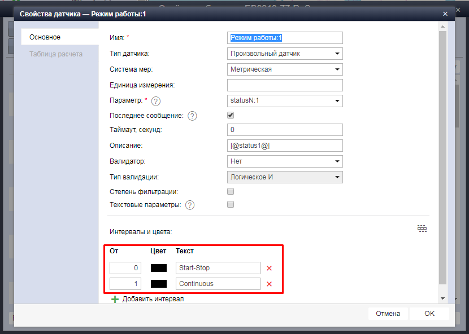Click the green plus Добавить интервал icon

[x=115, y=299]
